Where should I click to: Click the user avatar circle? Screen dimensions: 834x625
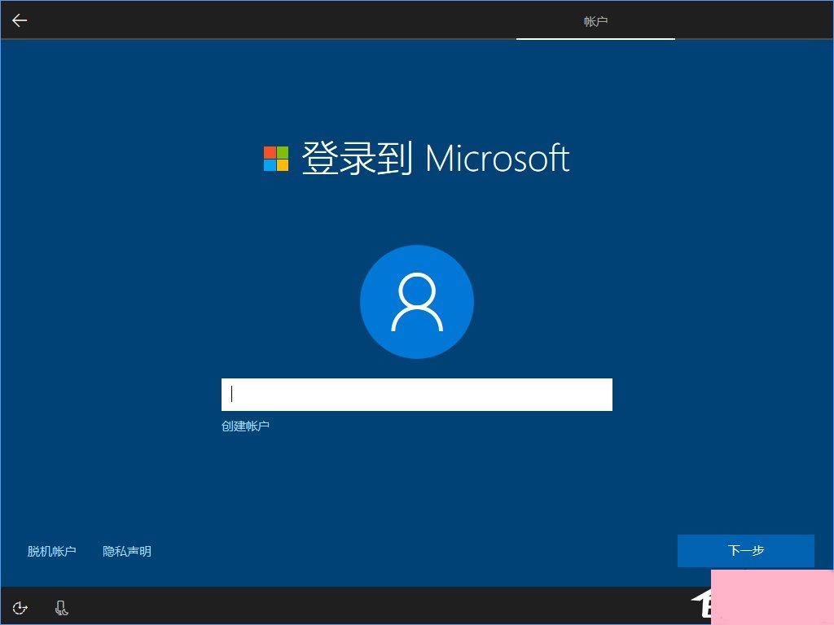[x=417, y=301]
